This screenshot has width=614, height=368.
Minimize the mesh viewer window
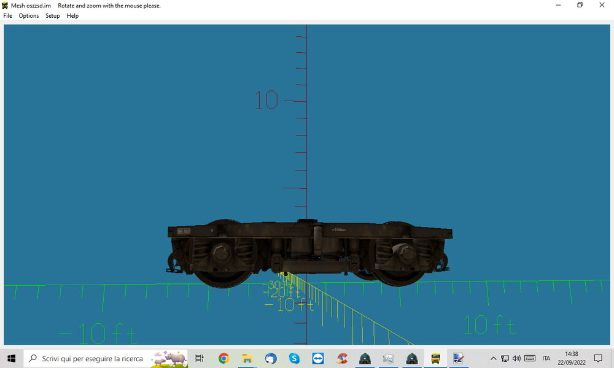point(558,5)
